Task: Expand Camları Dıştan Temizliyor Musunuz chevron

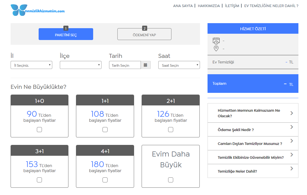Action: click(292, 141)
